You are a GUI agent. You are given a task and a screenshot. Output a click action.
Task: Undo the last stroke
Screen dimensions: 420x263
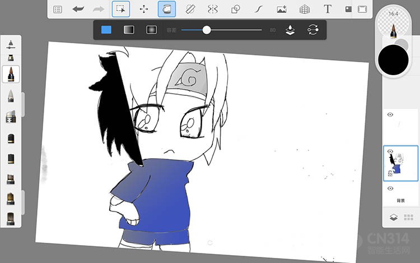click(78, 10)
